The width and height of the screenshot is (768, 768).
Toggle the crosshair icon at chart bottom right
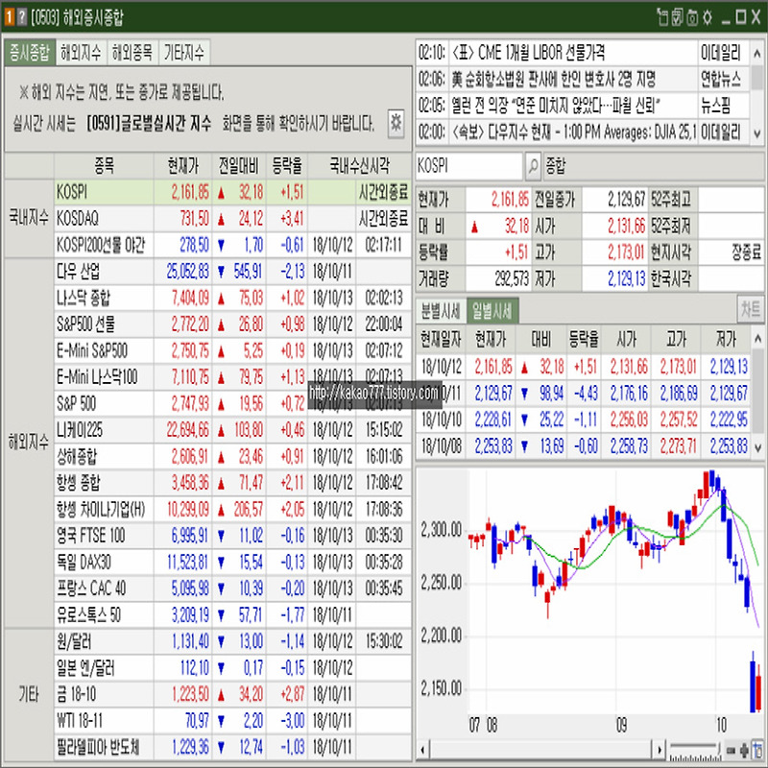(757, 748)
